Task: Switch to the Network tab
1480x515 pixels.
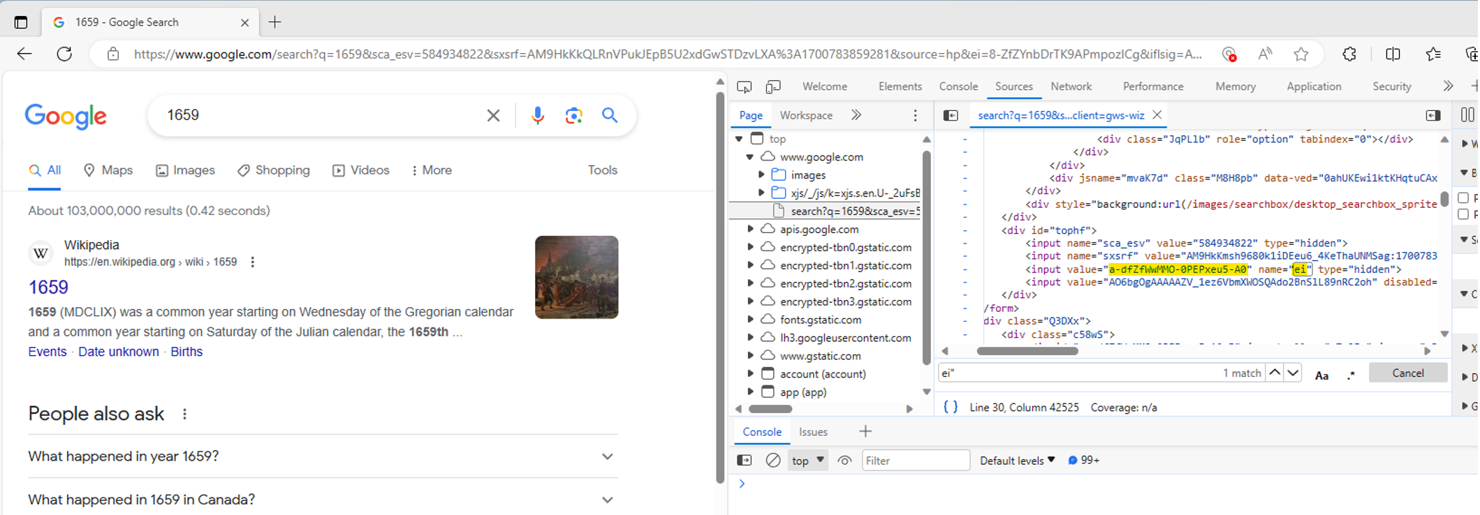Action: tap(1071, 87)
